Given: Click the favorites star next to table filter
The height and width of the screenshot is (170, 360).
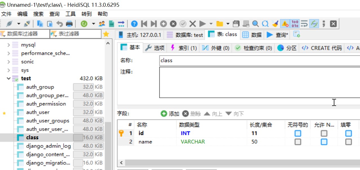Looking at the screenshot, I should (106, 34).
